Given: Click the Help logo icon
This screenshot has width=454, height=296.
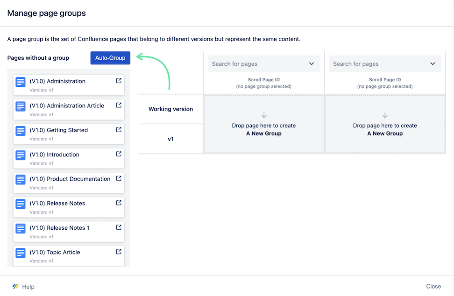Looking at the screenshot, I should (x=15, y=287).
